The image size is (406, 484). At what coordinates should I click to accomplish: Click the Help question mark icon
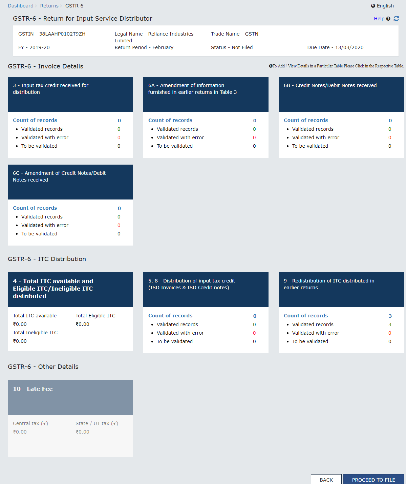pyautogui.click(x=388, y=19)
